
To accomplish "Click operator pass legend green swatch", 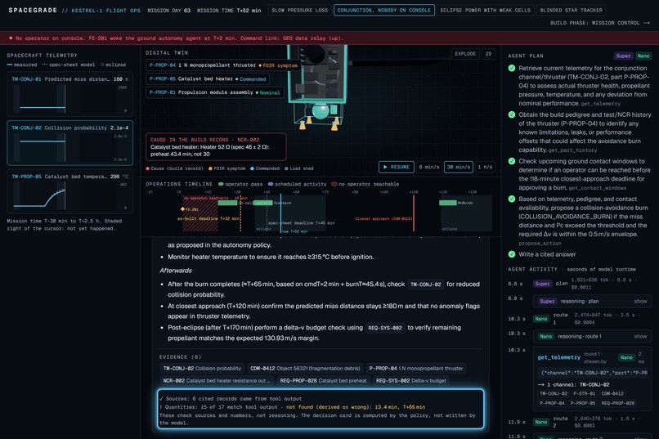I will [221, 184].
